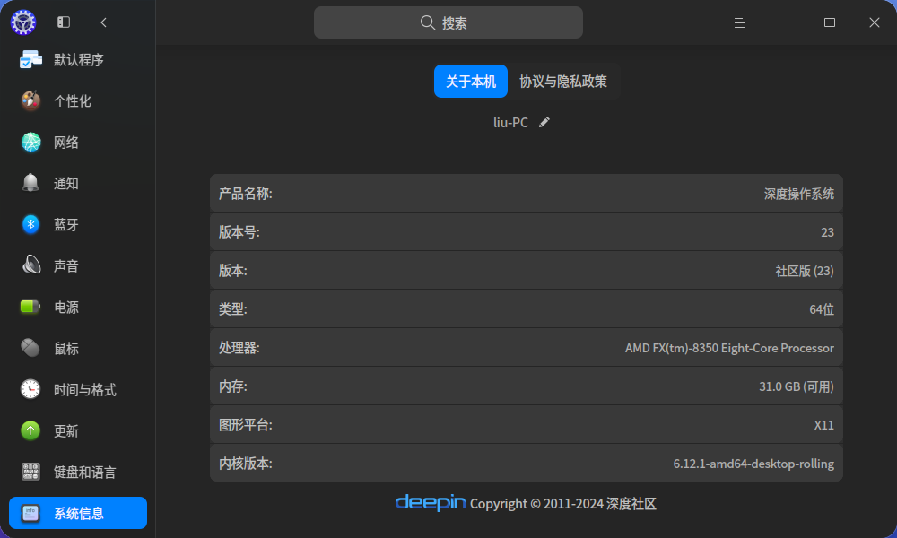Open the main menu hamburger icon
The image size is (897, 538).
(740, 22)
